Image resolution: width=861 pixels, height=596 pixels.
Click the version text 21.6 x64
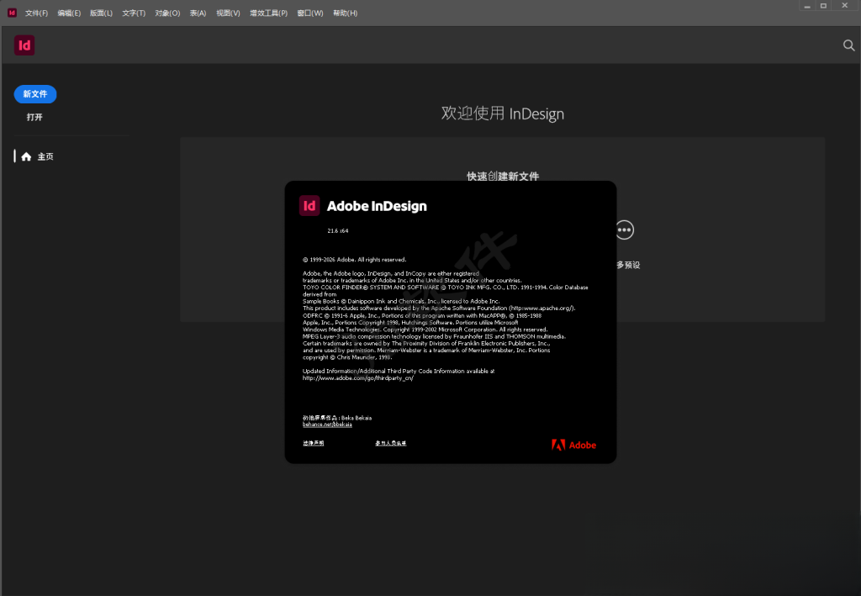pyautogui.click(x=338, y=231)
